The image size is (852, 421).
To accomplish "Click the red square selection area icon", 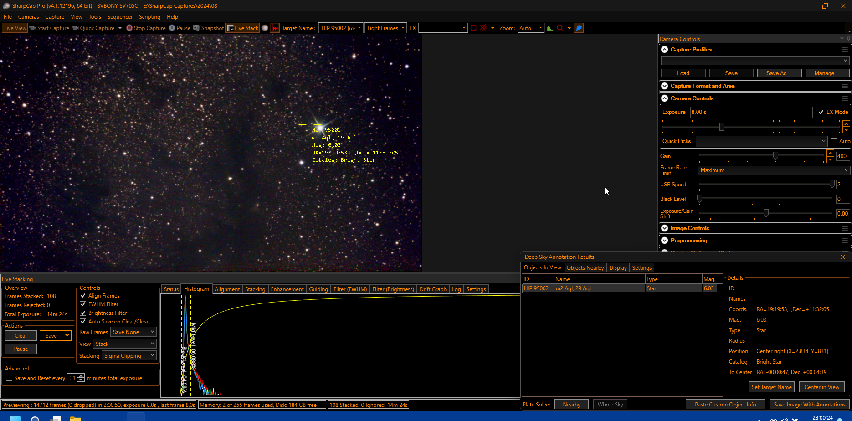I will pyautogui.click(x=474, y=28).
